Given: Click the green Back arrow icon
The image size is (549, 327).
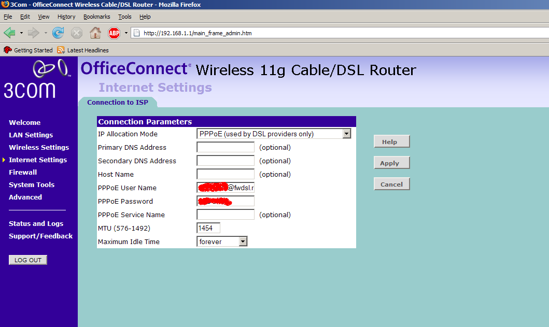Looking at the screenshot, I should click(x=9, y=33).
